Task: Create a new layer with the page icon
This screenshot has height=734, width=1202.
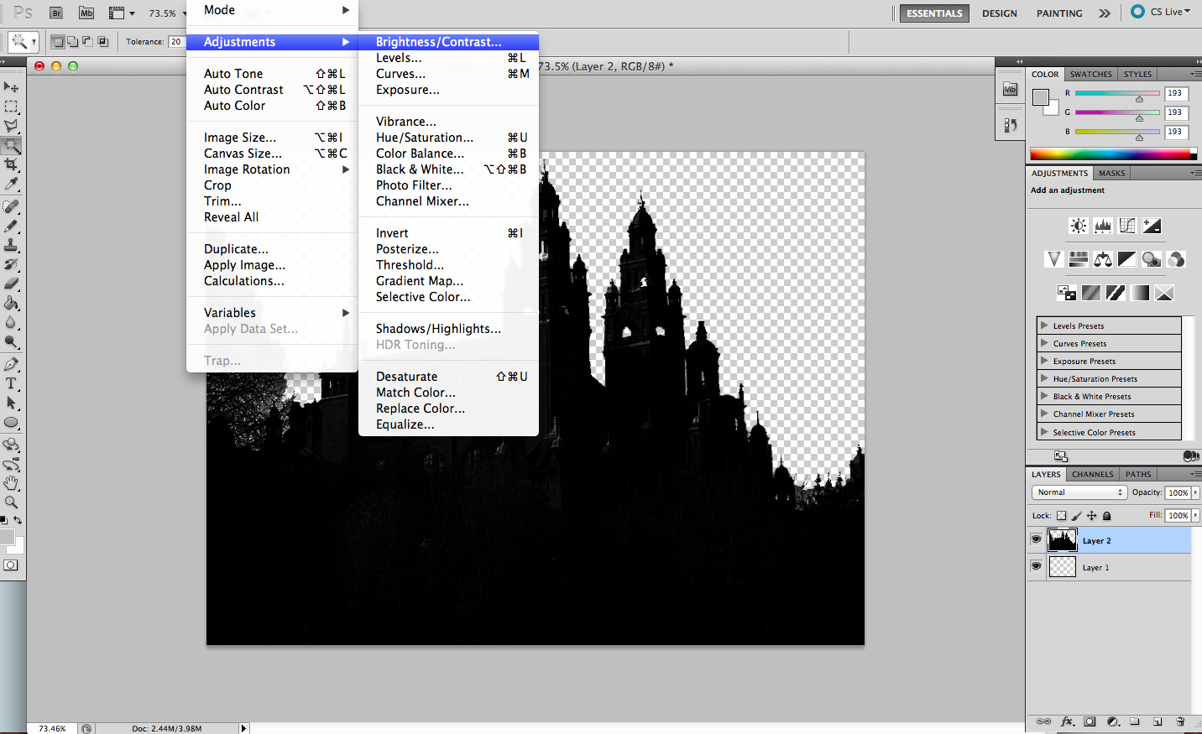Action: pos(1158,721)
